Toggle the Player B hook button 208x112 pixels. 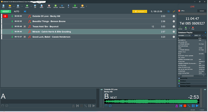(x=106, y=106)
